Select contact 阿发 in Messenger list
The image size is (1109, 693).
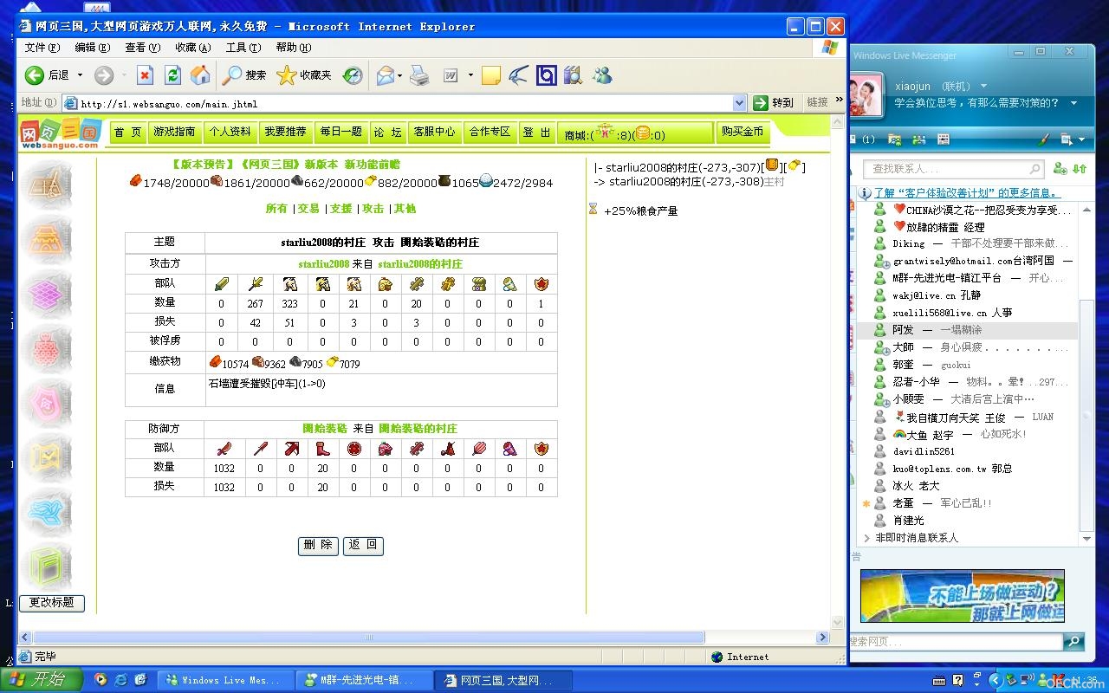[x=969, y=330]
